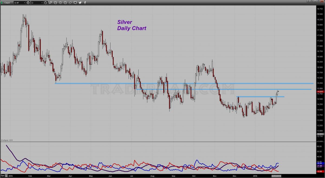Open the symbol settings gear icon
Image resolution: width=325 pixels, height=178 pixels.
point(28,3)
